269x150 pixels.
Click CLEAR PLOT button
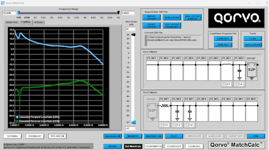coord(174,146)
